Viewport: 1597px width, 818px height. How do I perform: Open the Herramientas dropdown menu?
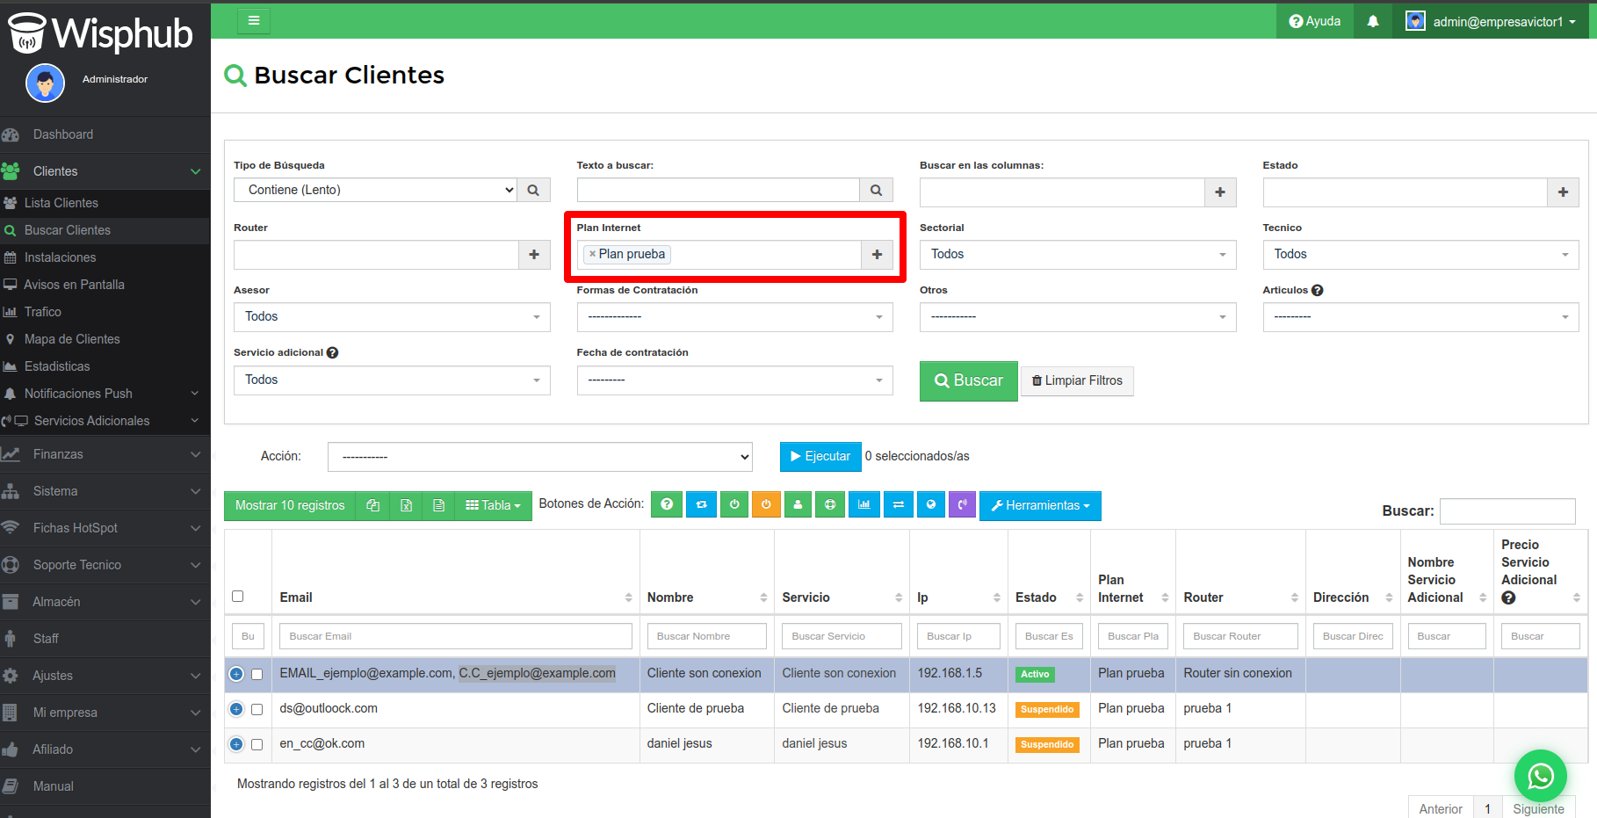coord(1039,505)
